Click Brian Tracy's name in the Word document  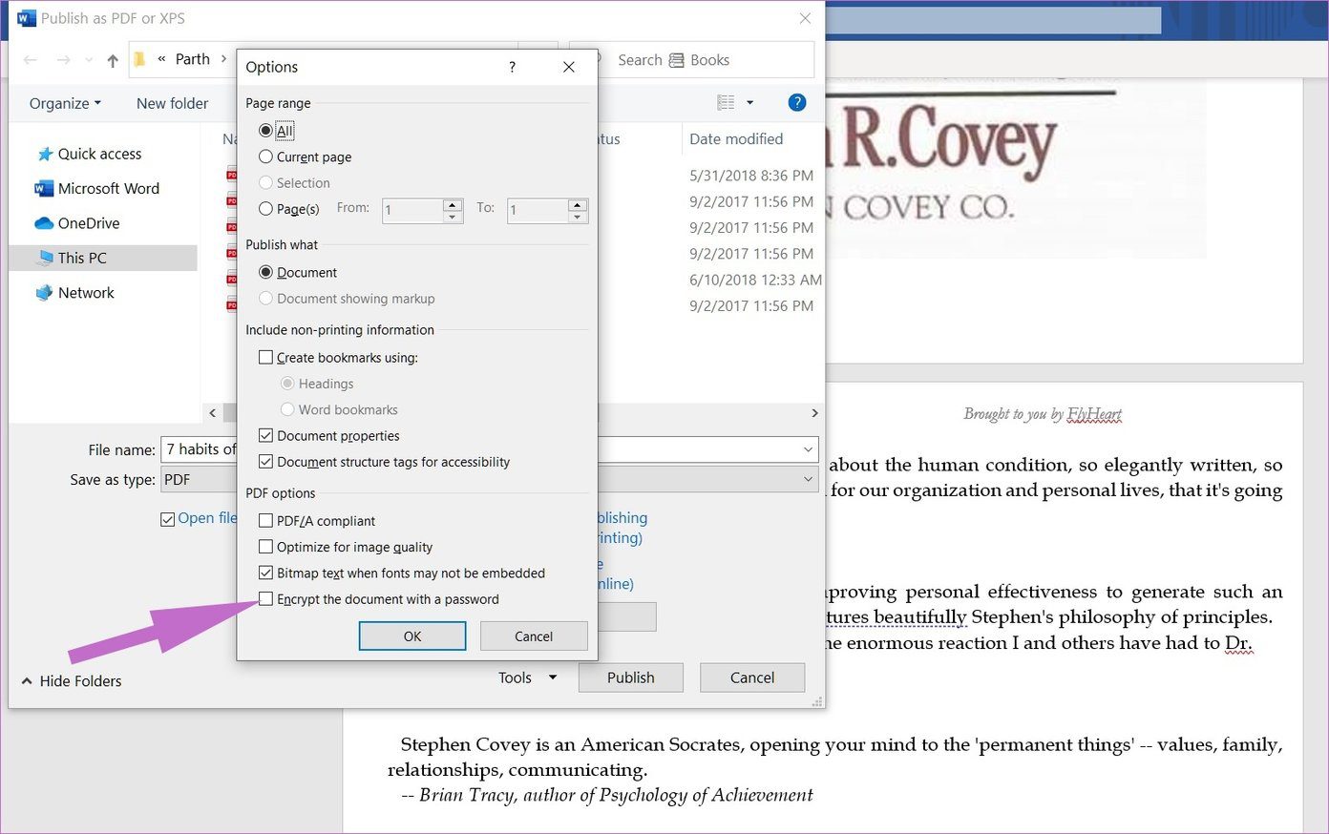pos(467,795)
